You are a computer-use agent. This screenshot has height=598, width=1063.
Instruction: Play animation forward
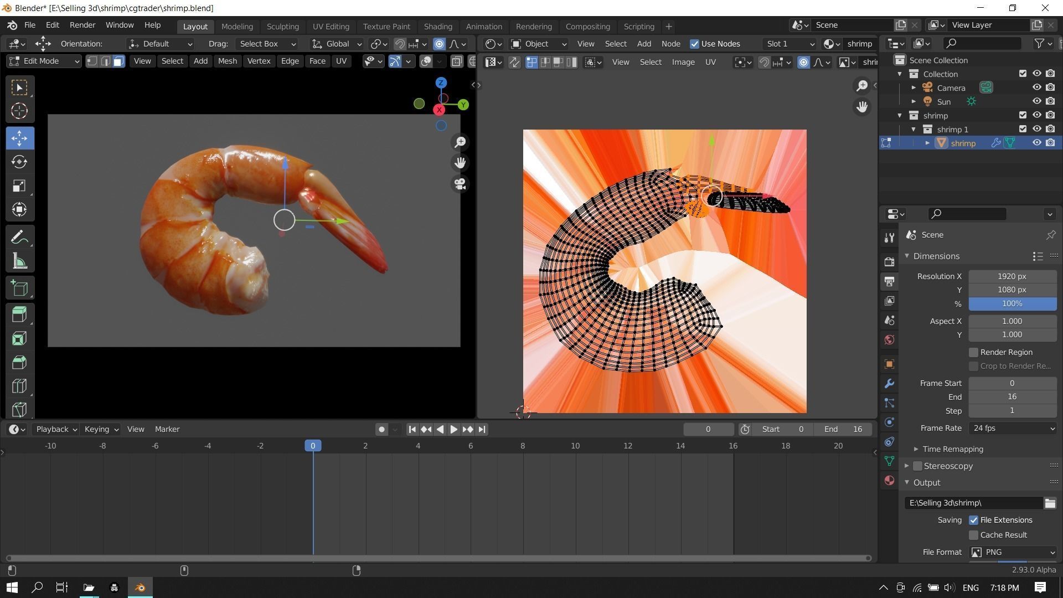pyautogui.click(x=453, y=429)
